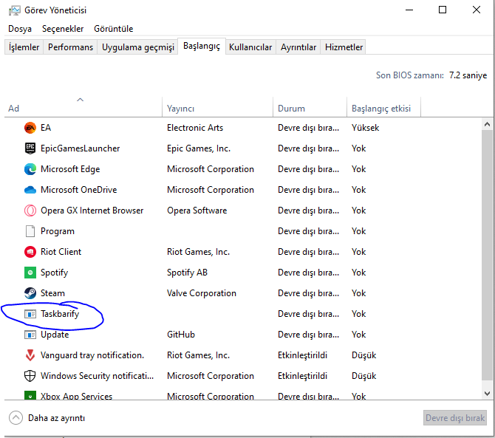Click the Xbox App Services icon

30,395
